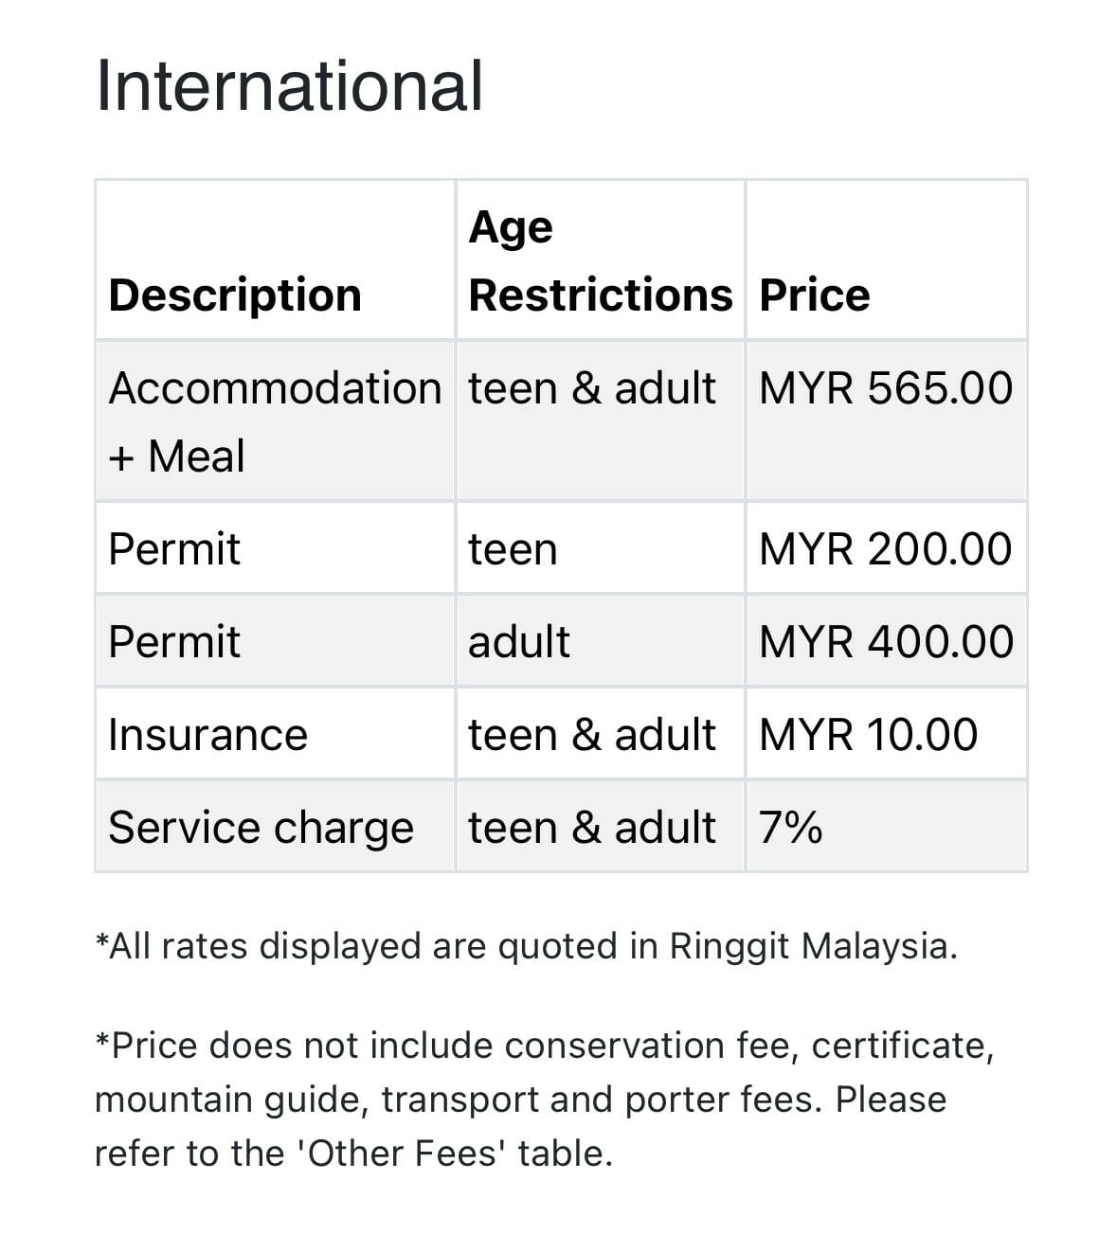Select the teen age restriction cell

[513, 549]
